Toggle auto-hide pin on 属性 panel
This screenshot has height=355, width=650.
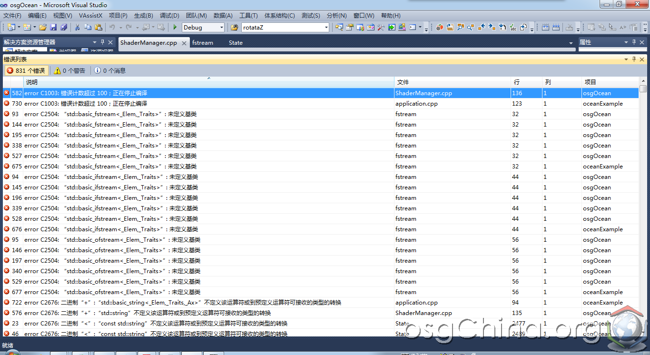634,42
